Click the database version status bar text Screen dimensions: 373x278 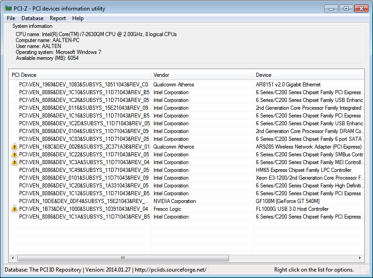[106, 270]
